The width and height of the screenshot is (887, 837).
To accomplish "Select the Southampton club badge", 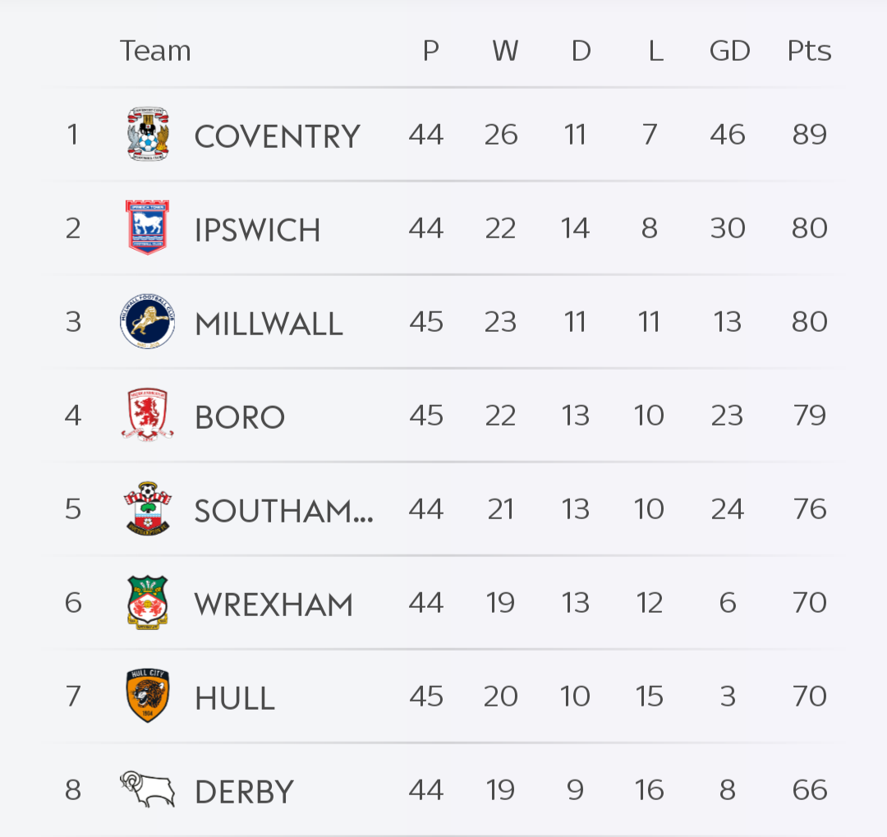I will pyautogui.click(x=148, y=508).
